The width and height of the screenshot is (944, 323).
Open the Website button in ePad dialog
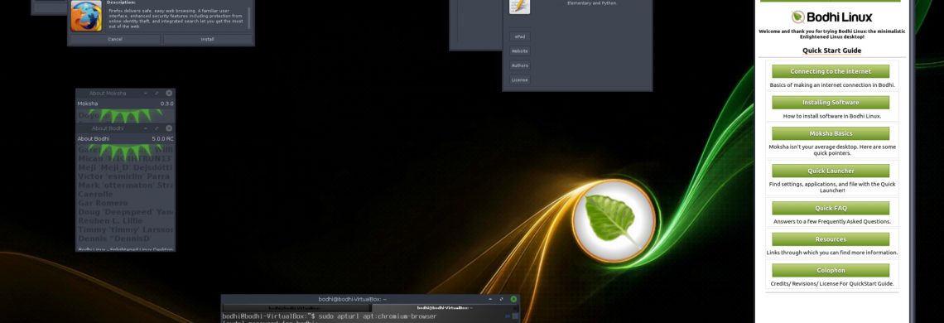[519, 51]
